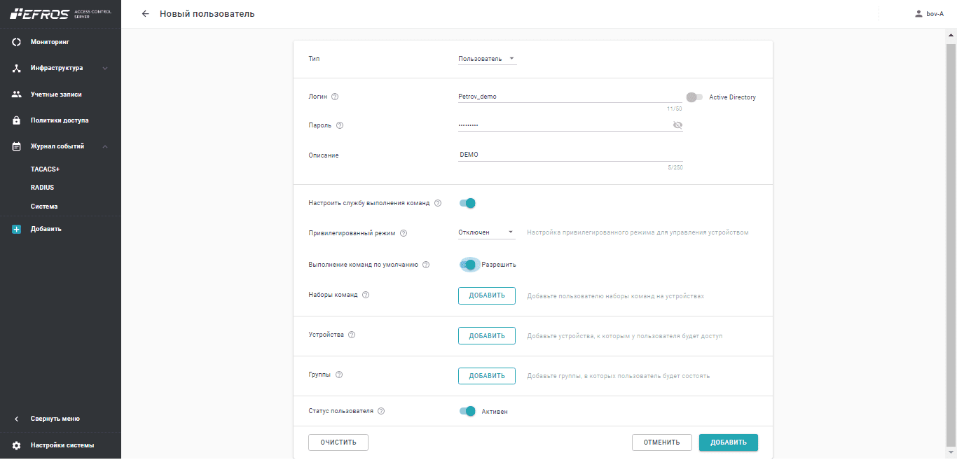
Task: Enable the Active Directory toggle
Action: click(x=694, y=97)
